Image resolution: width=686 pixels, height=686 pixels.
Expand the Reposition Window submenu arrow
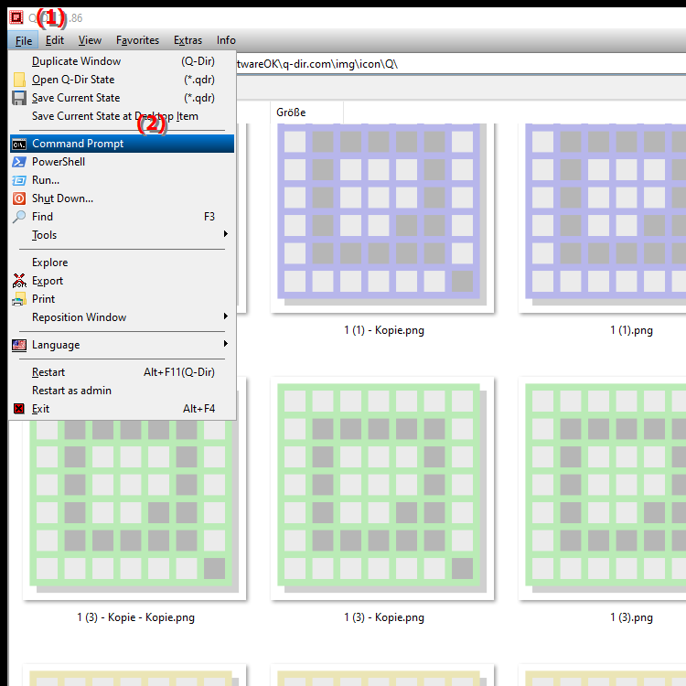[x=226, y=316]
